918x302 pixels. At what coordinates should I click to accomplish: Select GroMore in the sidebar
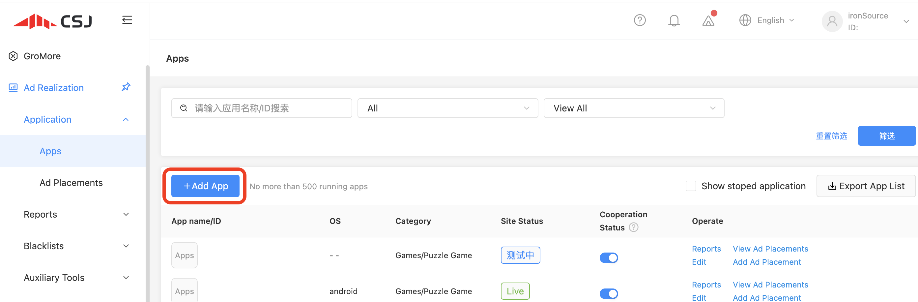(42, 56)
